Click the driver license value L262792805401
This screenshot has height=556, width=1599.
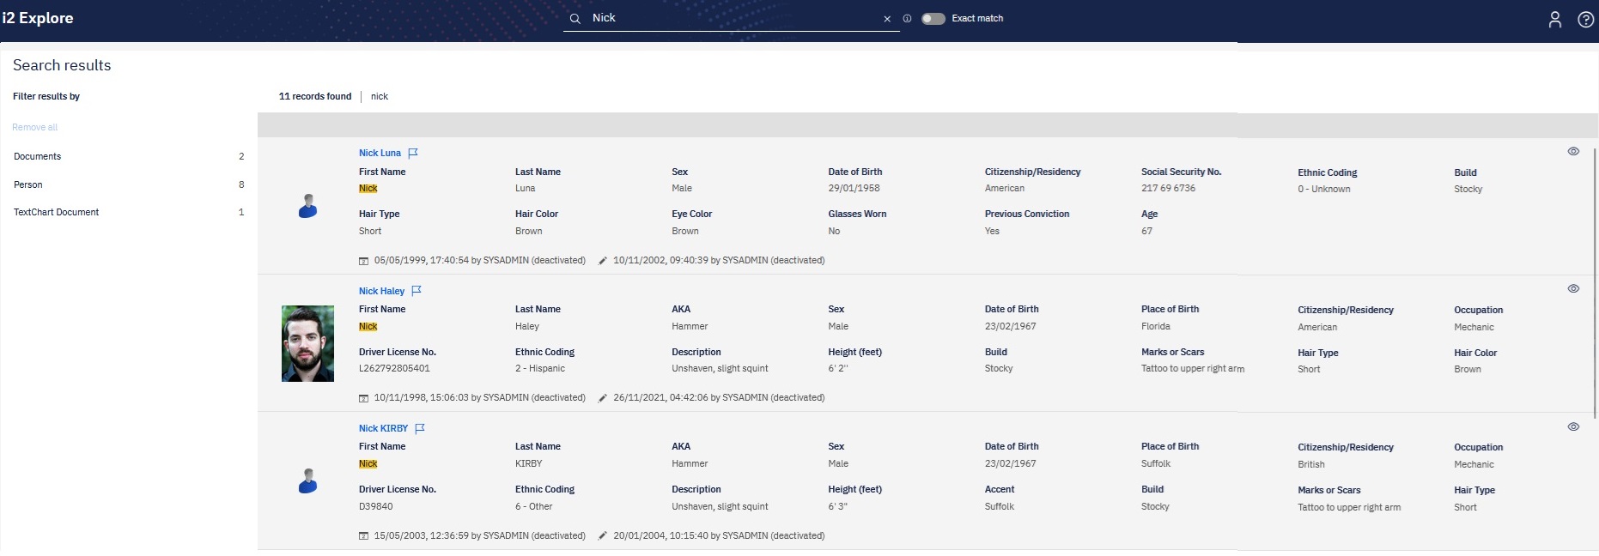(394, 368)
